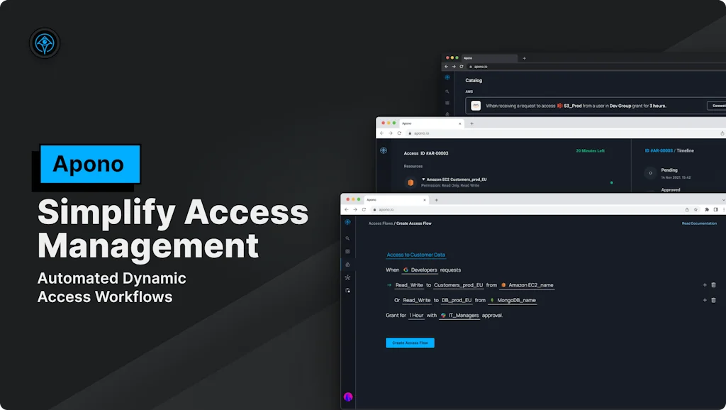Click the Apono logo in front window sidebar
The width and height of the screenshot is (726, 410).
coord(347,222)
